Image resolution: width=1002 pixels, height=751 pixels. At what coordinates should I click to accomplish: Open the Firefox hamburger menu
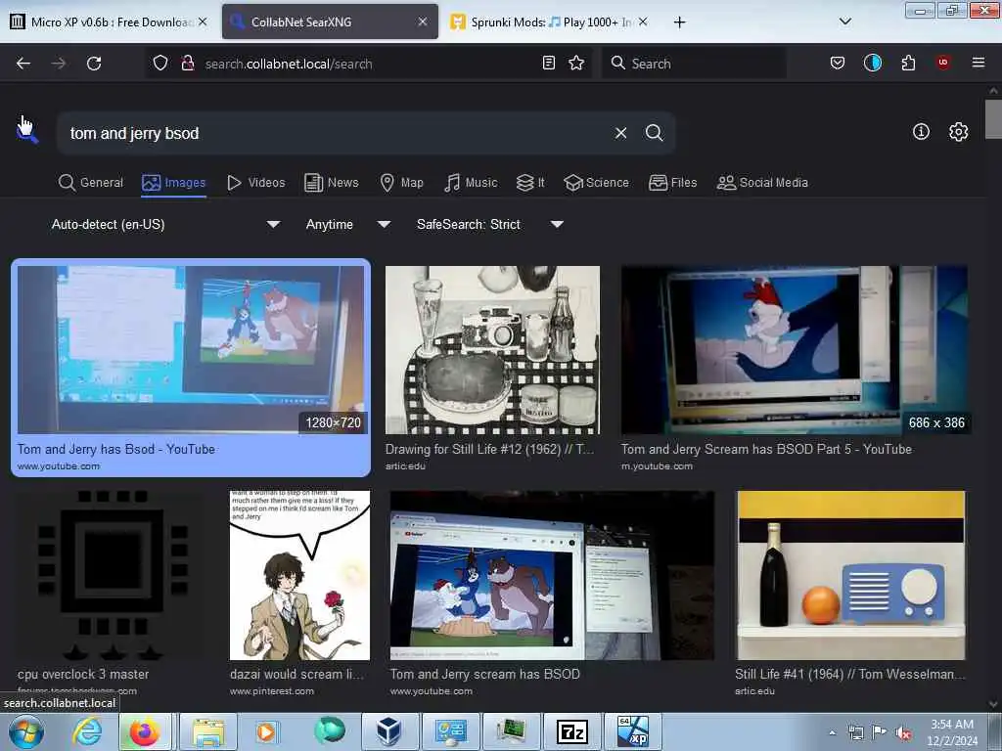click(x=979, y=63)
